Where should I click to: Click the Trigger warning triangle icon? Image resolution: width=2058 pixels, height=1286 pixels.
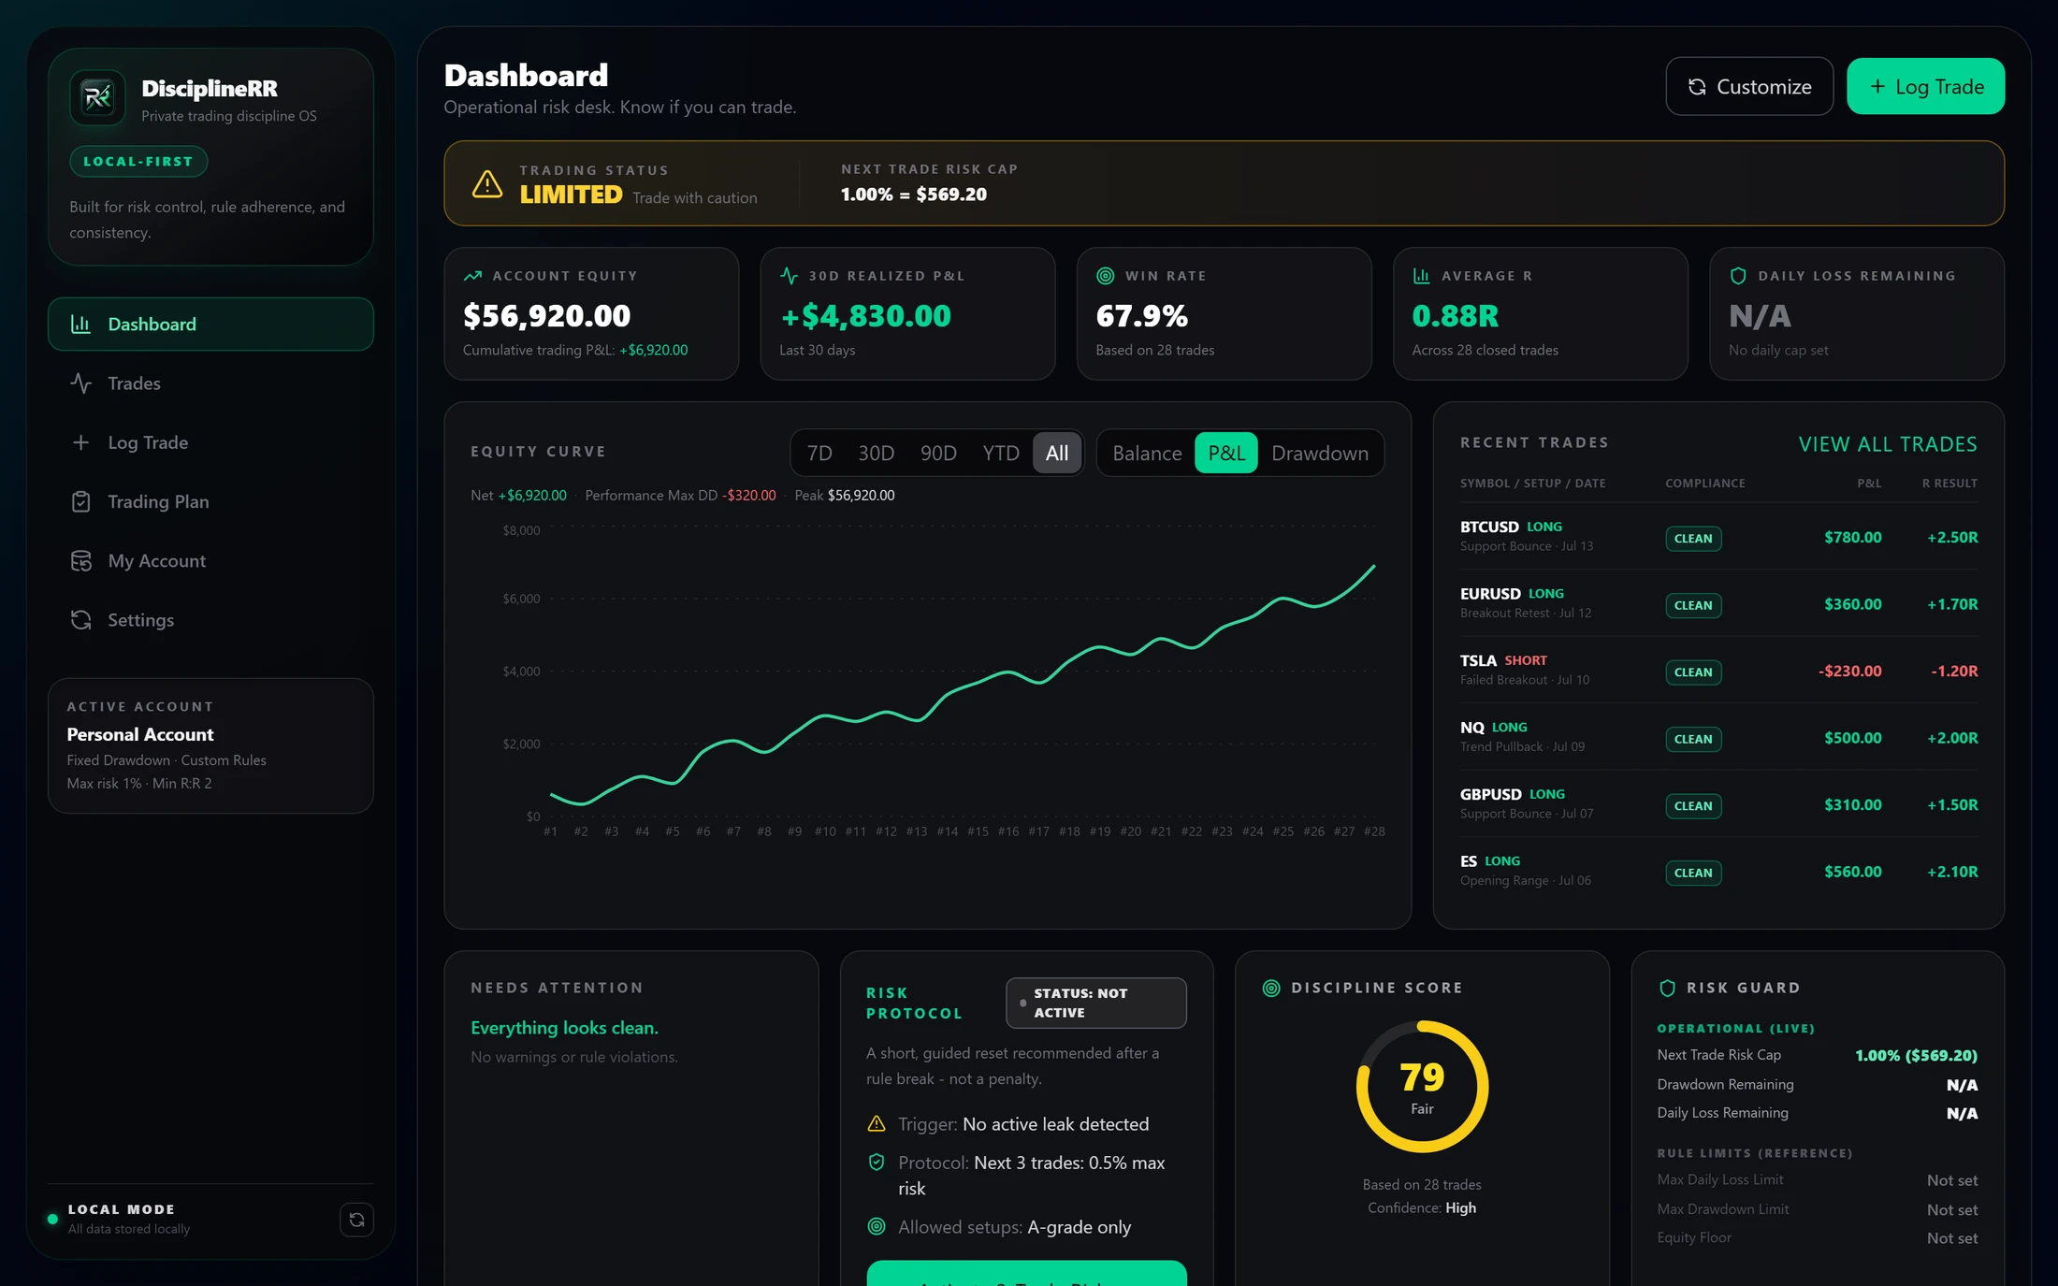877,1123
